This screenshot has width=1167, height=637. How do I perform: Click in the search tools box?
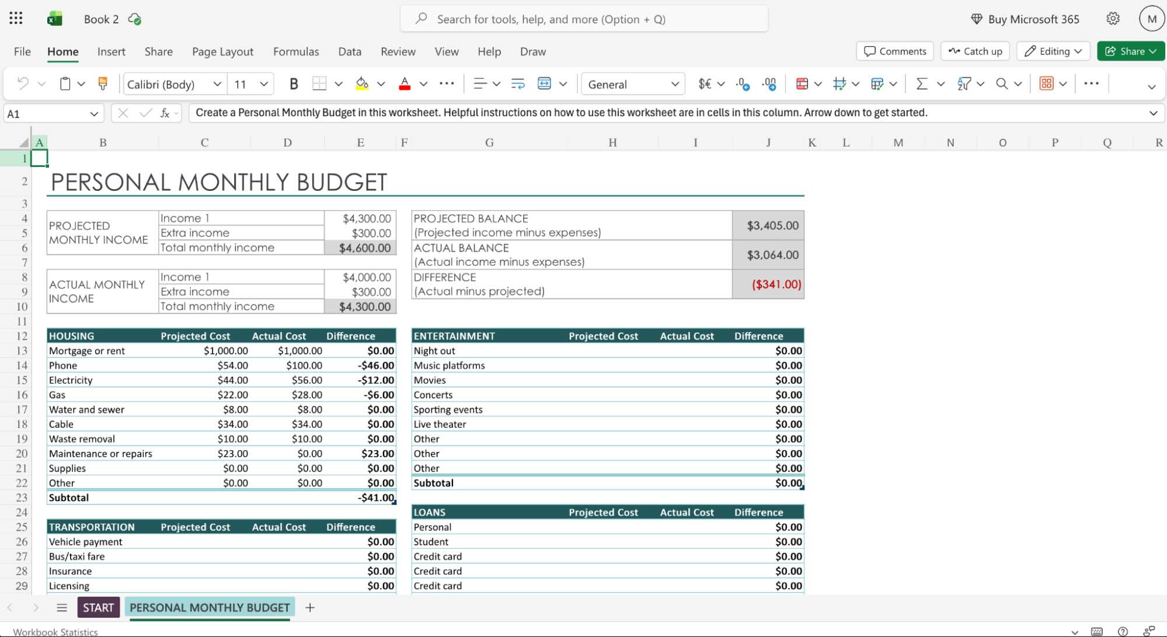pos(584,19)
